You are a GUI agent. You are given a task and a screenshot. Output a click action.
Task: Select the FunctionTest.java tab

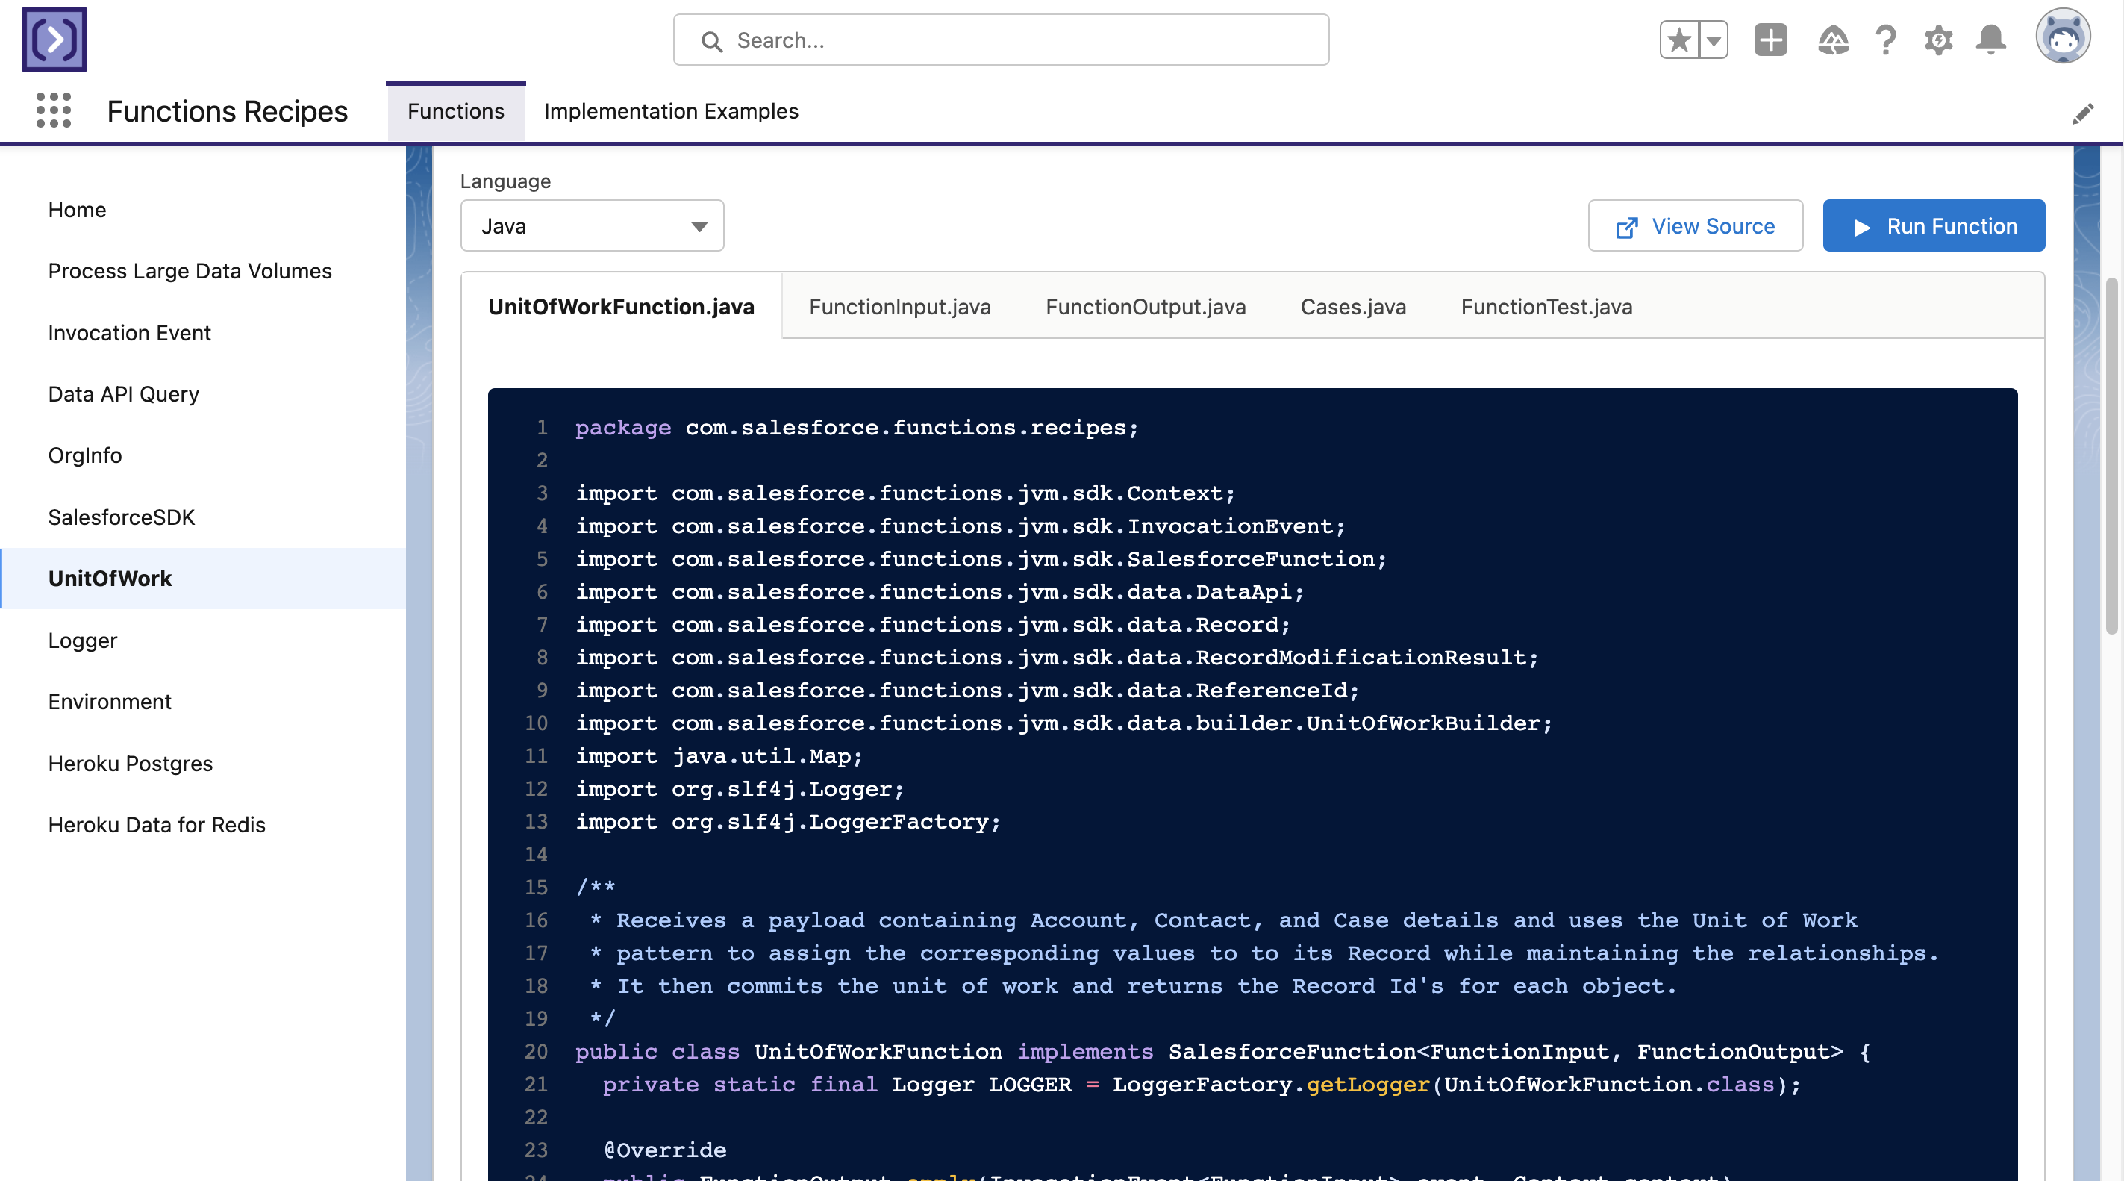(x=1546, y=306)
